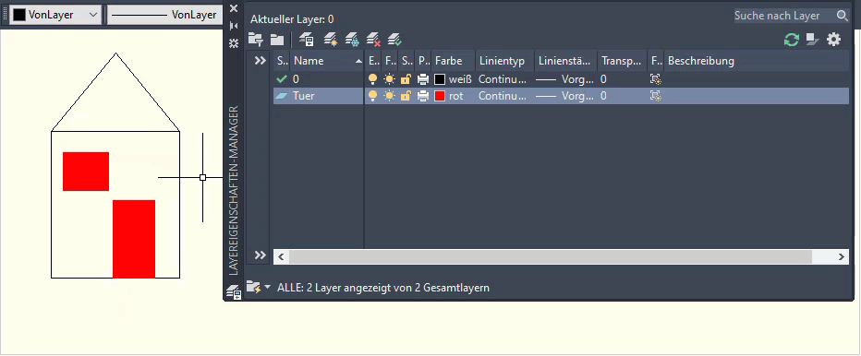Image resolution: width=861 pixels, height=356 pixels.
Task: Open Layer States Manager icon
Action: 306,40
